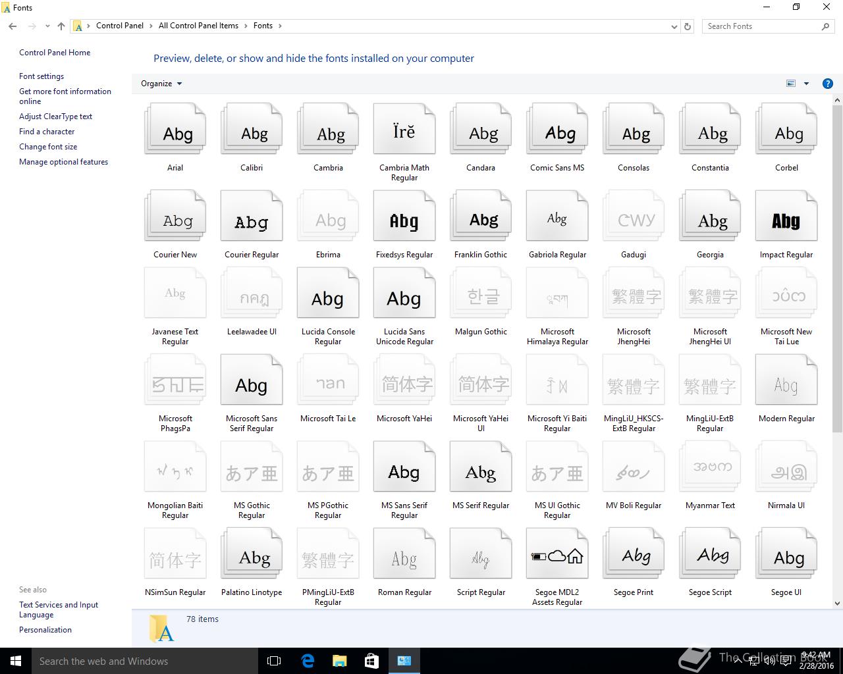Select the Gabriola Regular font

[557, 217]
